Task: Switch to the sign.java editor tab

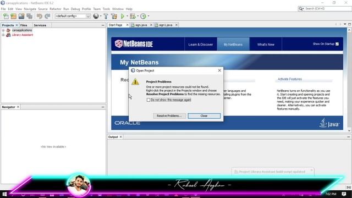Action: (x=141, y=25)
